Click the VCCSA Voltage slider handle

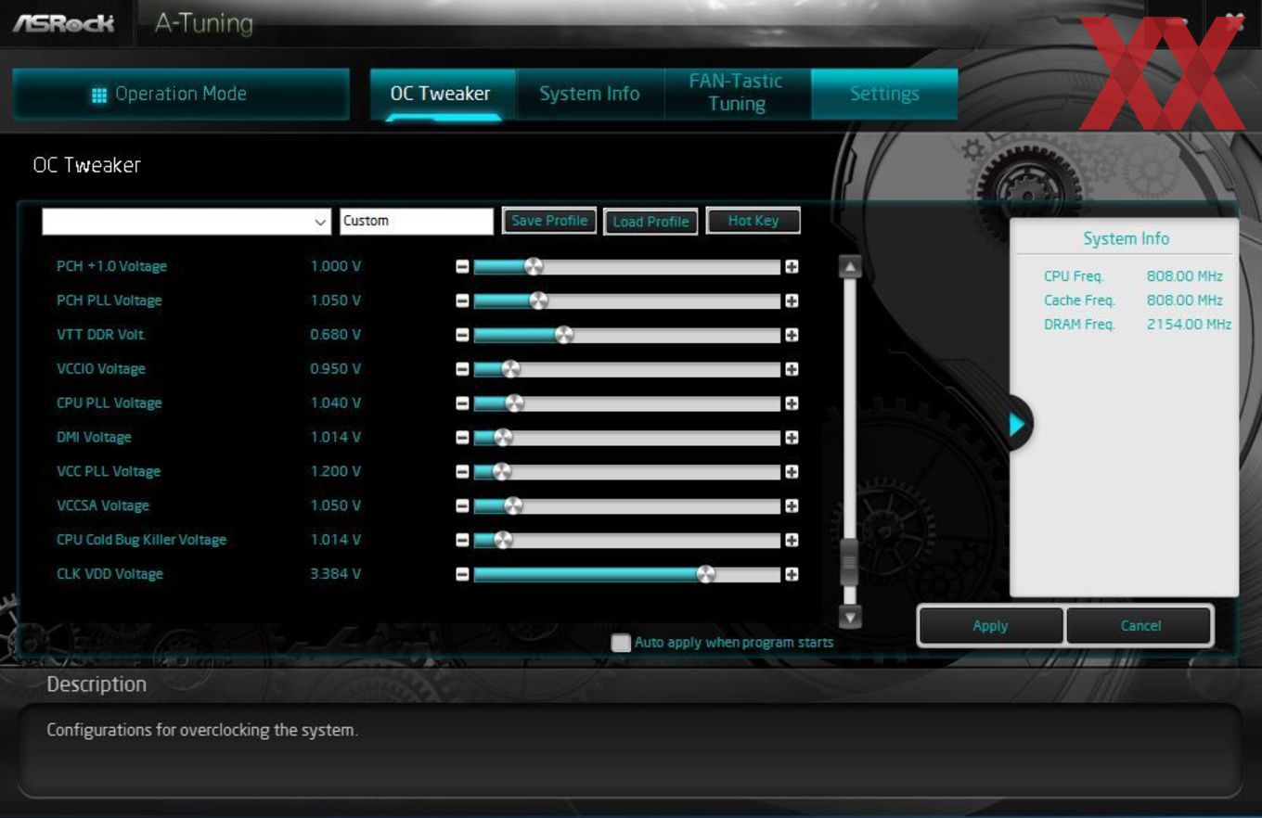point(513,506)
